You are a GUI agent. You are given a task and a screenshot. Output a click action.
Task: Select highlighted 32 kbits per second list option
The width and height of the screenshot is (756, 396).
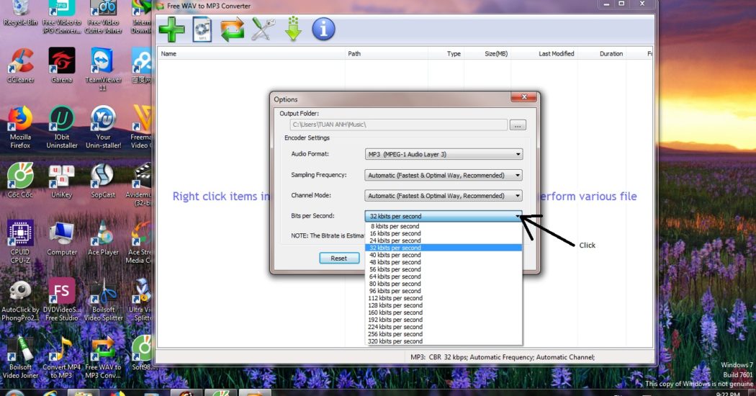444,248
